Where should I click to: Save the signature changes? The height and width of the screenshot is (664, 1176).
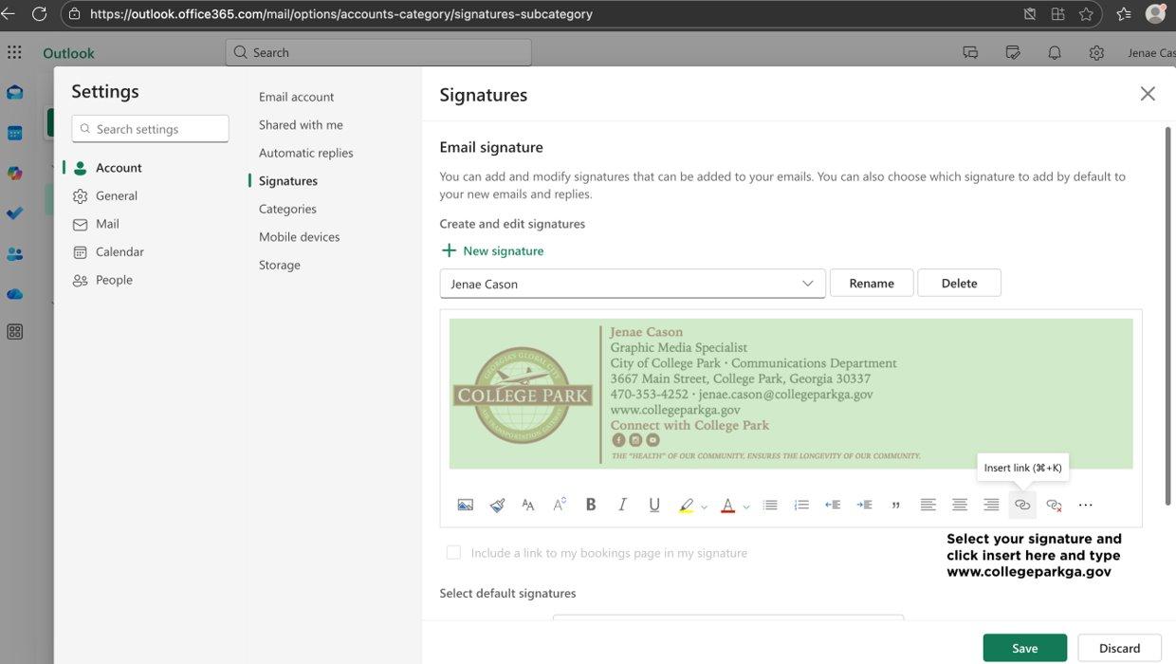(1025, 648)
